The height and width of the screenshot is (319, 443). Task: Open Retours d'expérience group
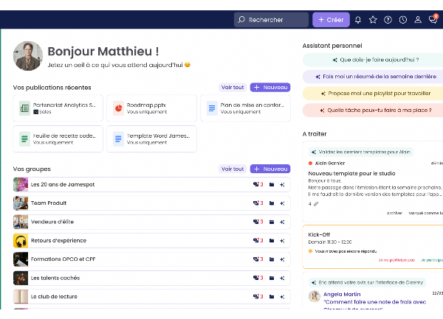(x=151, y=241)
